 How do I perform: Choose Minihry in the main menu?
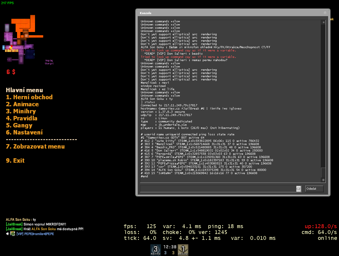coord(21,111)
